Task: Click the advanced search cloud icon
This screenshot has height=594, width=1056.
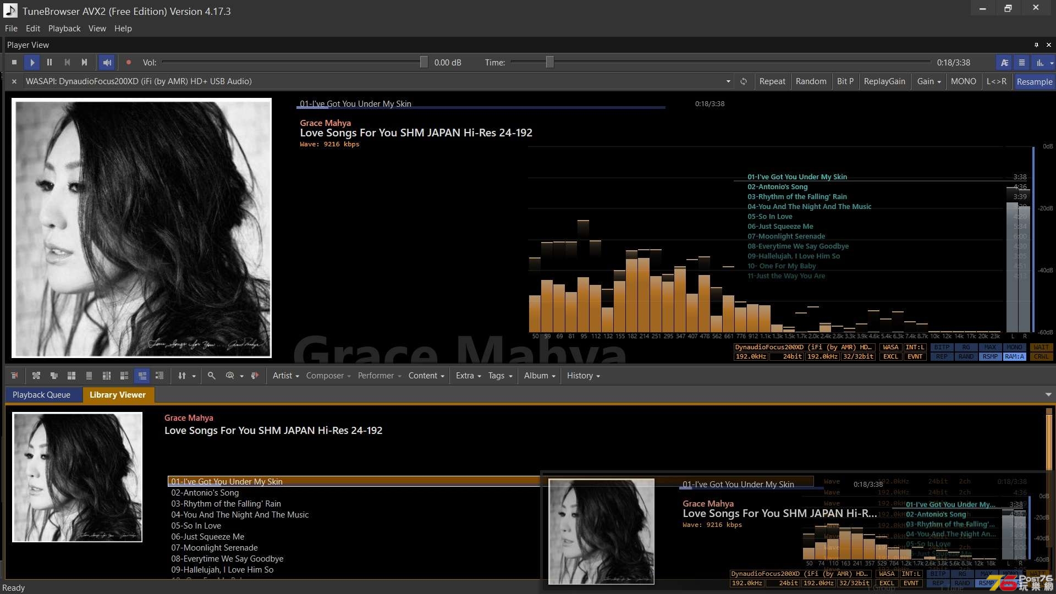Action: click(230, 376)
